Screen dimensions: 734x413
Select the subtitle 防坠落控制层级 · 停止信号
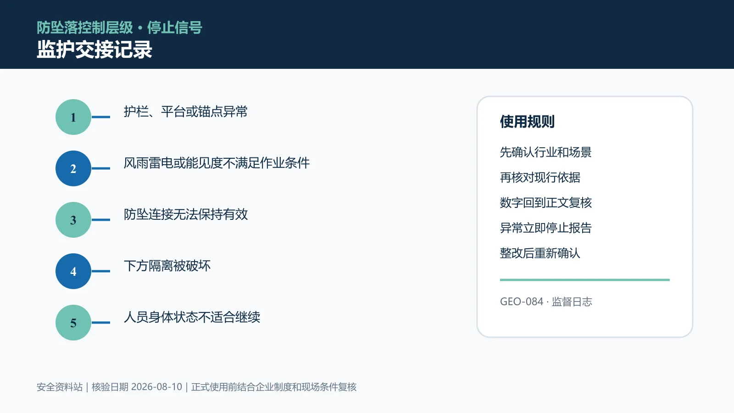(119, 28)
